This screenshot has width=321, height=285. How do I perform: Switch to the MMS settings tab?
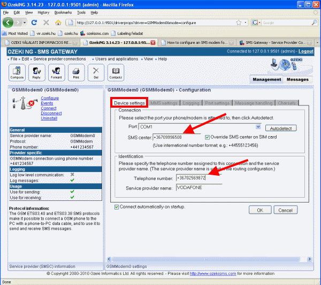(164, 103)
